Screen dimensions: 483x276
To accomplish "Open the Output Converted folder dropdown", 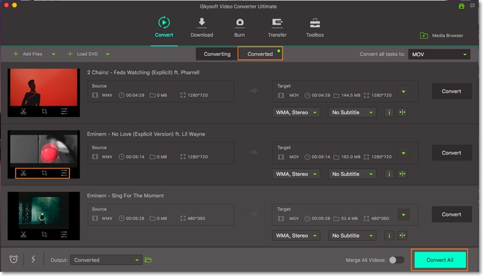I will pos(106,260).
